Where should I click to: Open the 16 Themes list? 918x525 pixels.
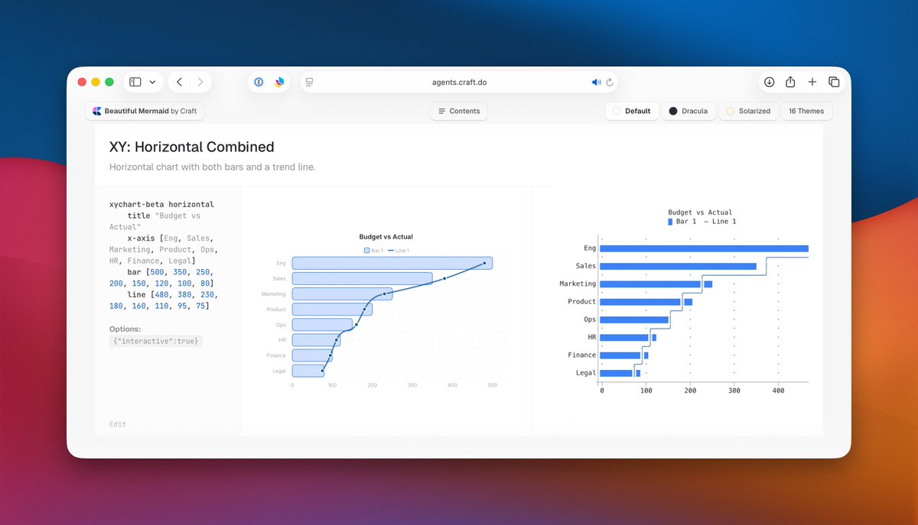click(x=806, y=111)
